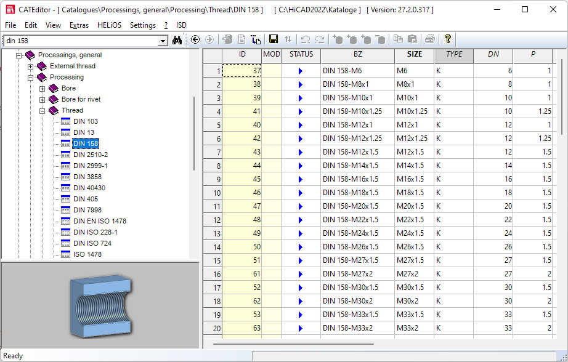568x362 pixels.
Task: Click the cell DIN 158-M12x1.25
Action: coord(357,139)
